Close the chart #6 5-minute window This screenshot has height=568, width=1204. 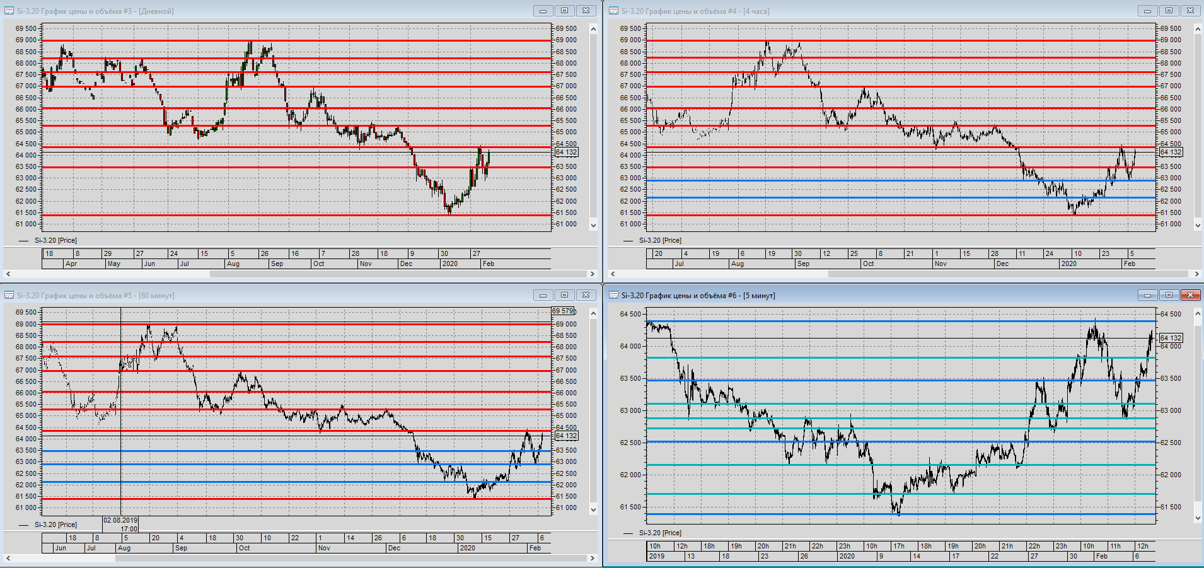[x=1190, y=295]
